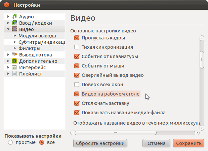Disable the Пропускать кадры checkbox
The width and height of the screenshot is (208, 151).
(x=77, y=38)
